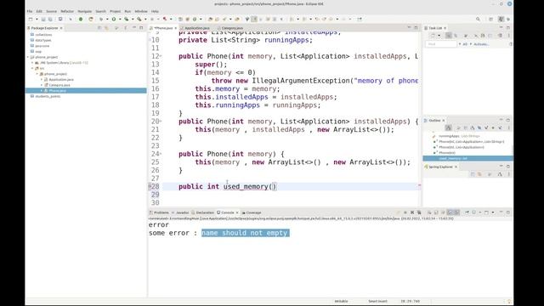Click the toolbar Search magnifier icon
The image size is (544, 306).
point(478,19)
